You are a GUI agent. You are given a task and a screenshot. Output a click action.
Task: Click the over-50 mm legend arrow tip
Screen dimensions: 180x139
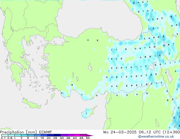pos(90,135)
